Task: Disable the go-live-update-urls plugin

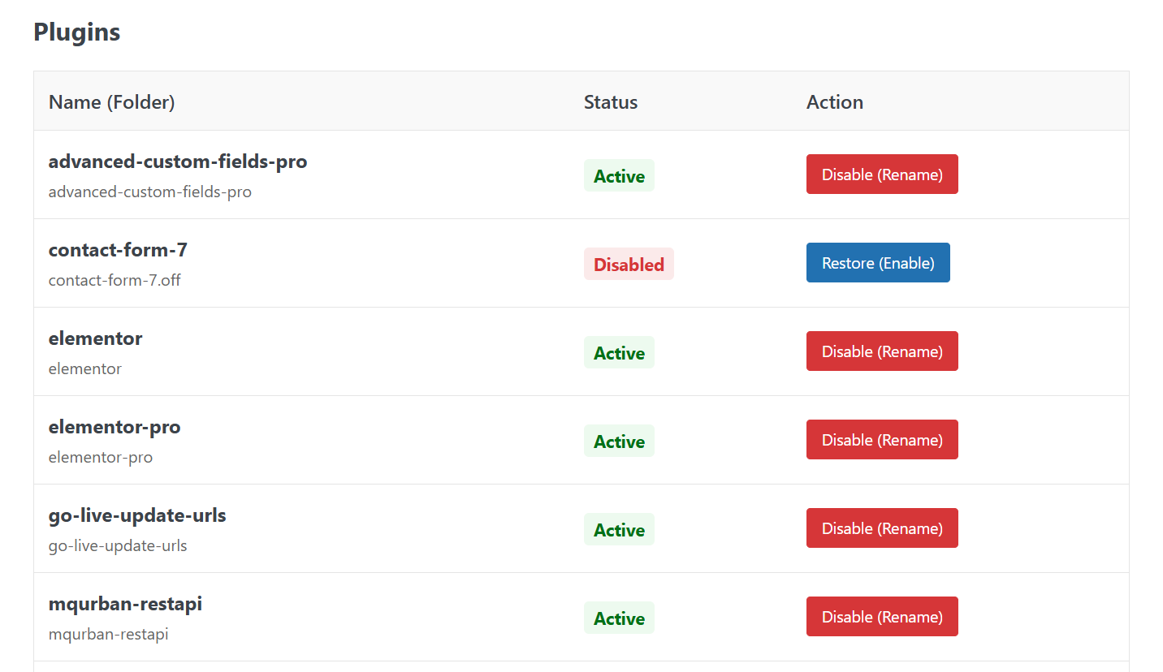Action: point(882,528)
